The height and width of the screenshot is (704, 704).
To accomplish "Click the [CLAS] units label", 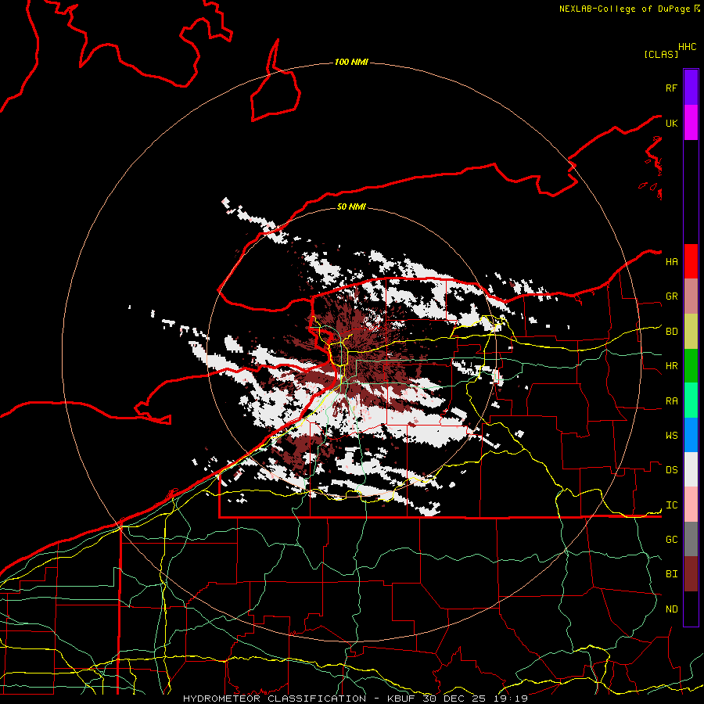I will coord(661,54).
